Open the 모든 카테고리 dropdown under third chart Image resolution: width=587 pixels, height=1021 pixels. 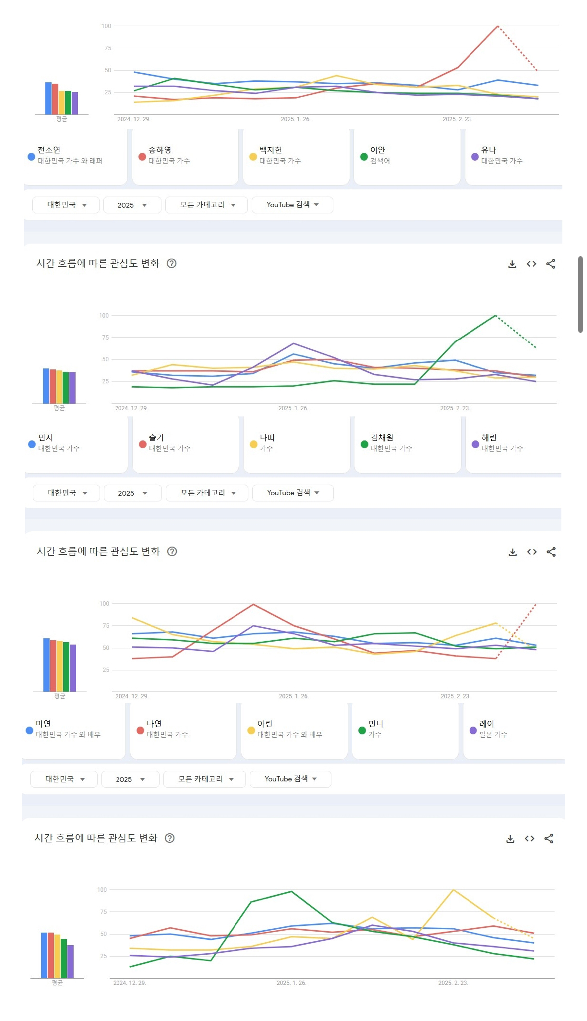(x=205, y=779)
